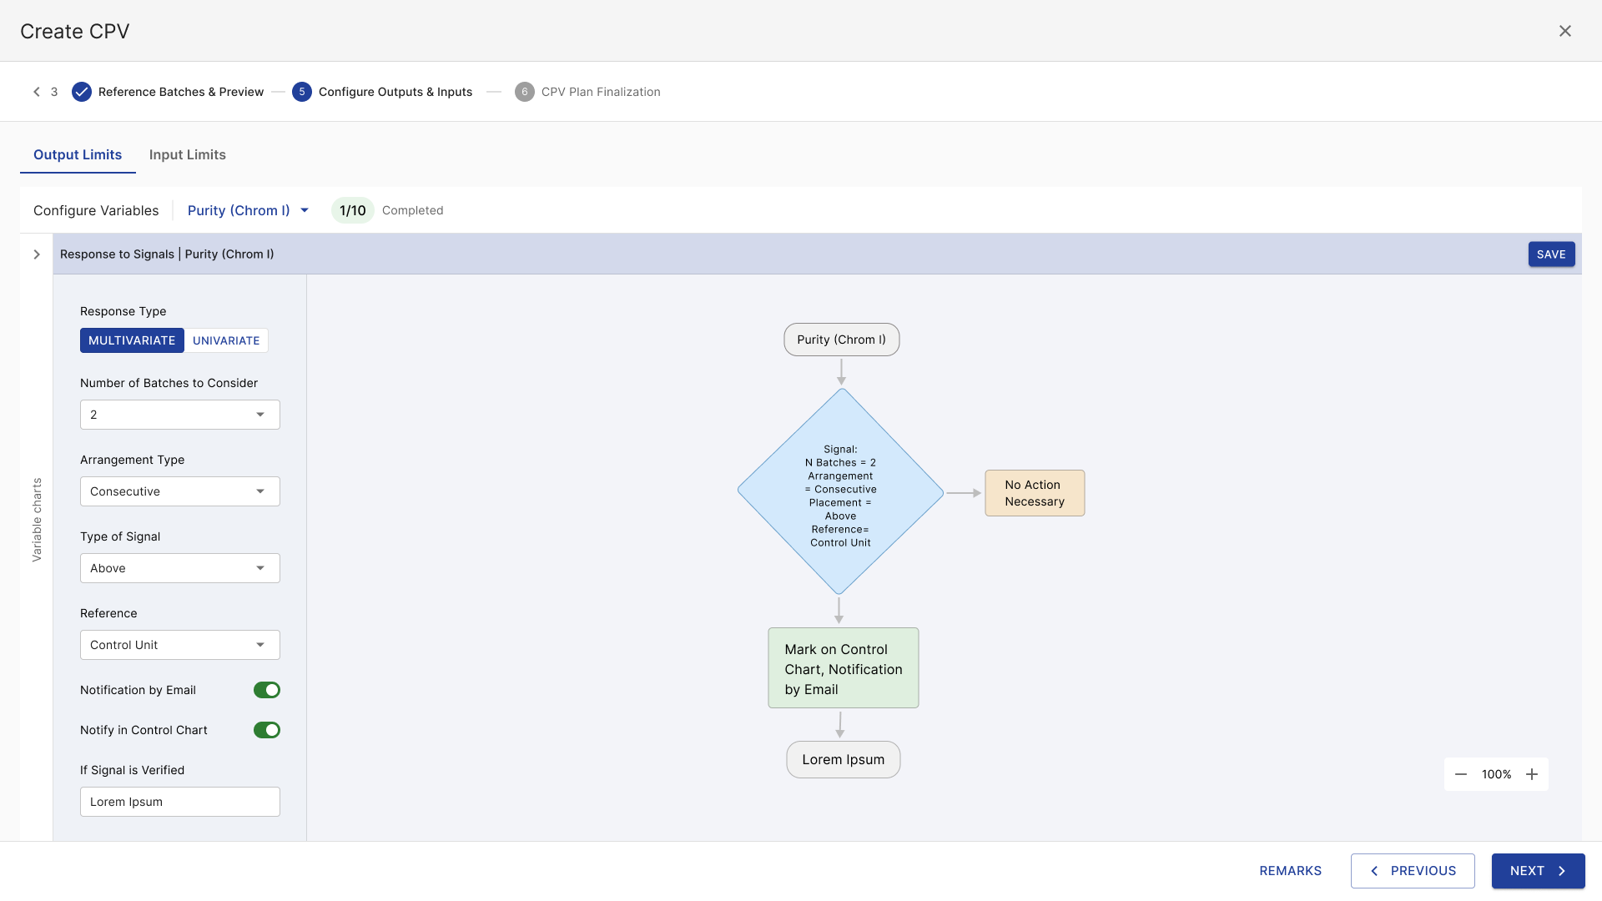Select the Mark on Control Chart node
1602x901 pixels.
coord(844,668)
